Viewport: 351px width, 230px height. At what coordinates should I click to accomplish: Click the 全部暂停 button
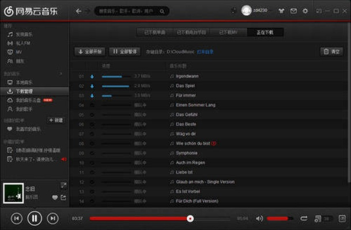click(x=125, y=52)
